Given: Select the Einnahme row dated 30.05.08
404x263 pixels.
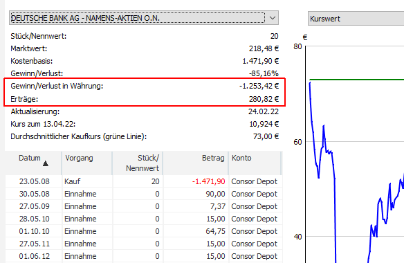Looking at the screenshot, I should click(144, 194).
